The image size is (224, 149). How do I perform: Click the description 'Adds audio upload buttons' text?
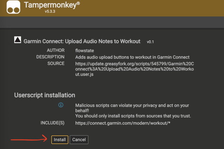pos(132,57)
